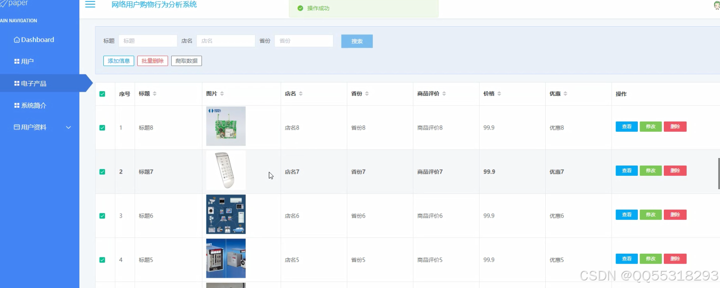Toggle the hamburger menu icon
This screenshot has width=720, height=288.
(90, 4)
